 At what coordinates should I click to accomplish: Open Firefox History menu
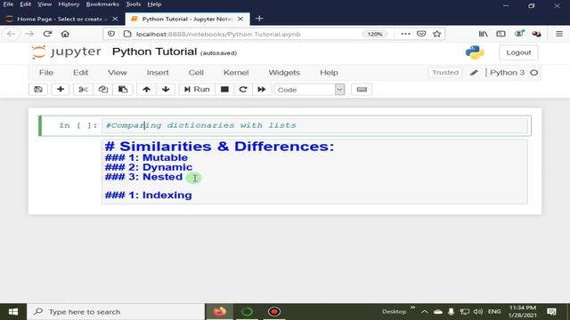coord(69,4)
